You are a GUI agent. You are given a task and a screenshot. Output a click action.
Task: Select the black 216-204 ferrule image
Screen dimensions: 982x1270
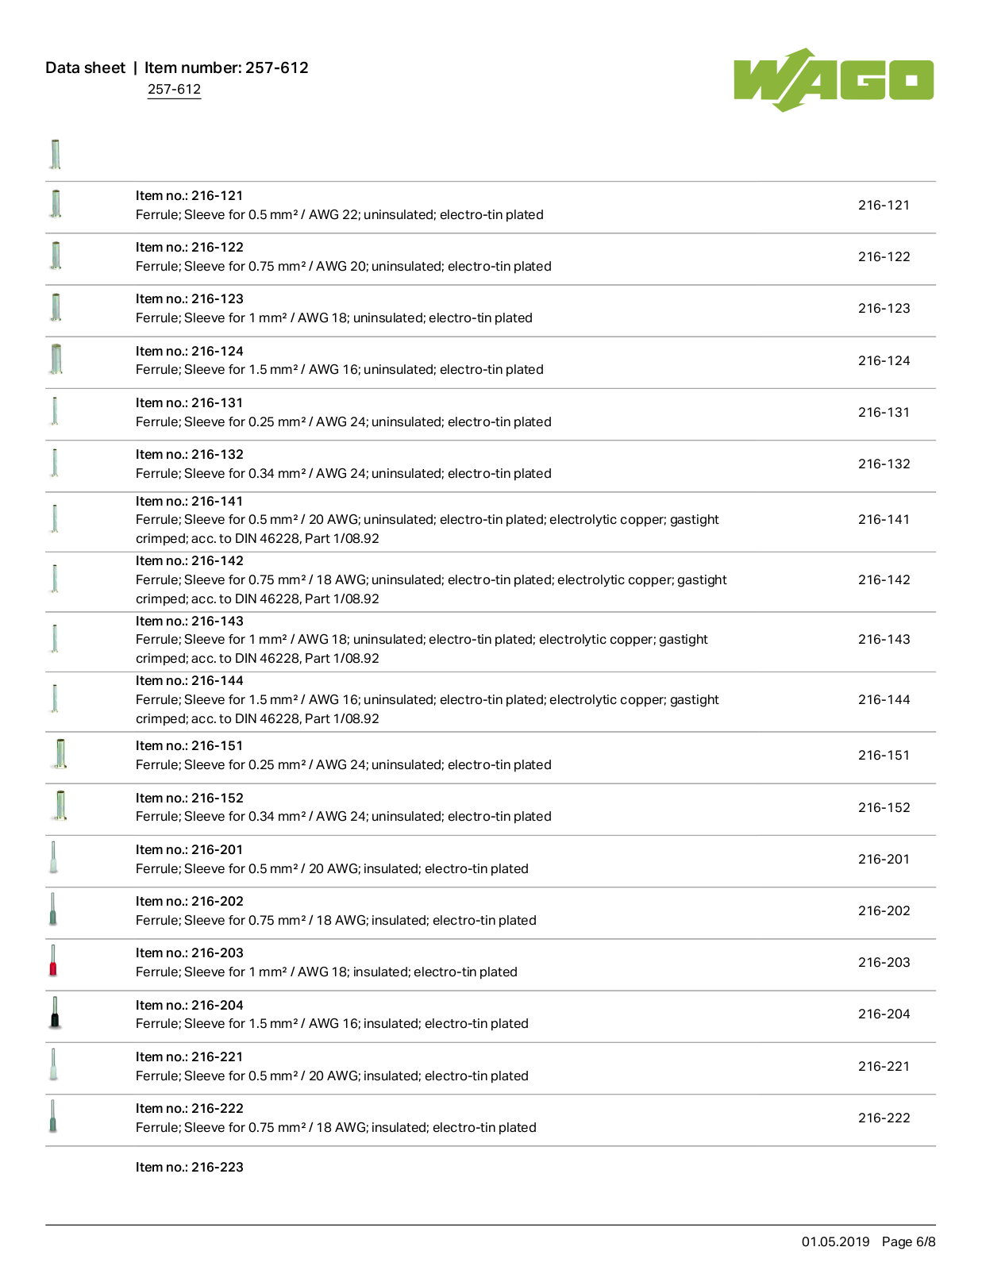pyautogui.click(x=55, y=1013)
